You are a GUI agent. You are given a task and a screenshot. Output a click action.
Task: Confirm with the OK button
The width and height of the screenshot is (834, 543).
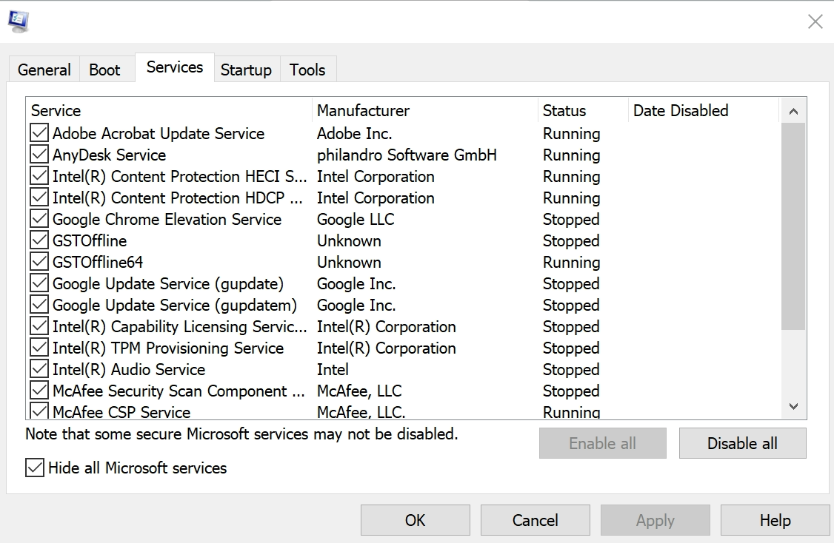pos(415,520)
